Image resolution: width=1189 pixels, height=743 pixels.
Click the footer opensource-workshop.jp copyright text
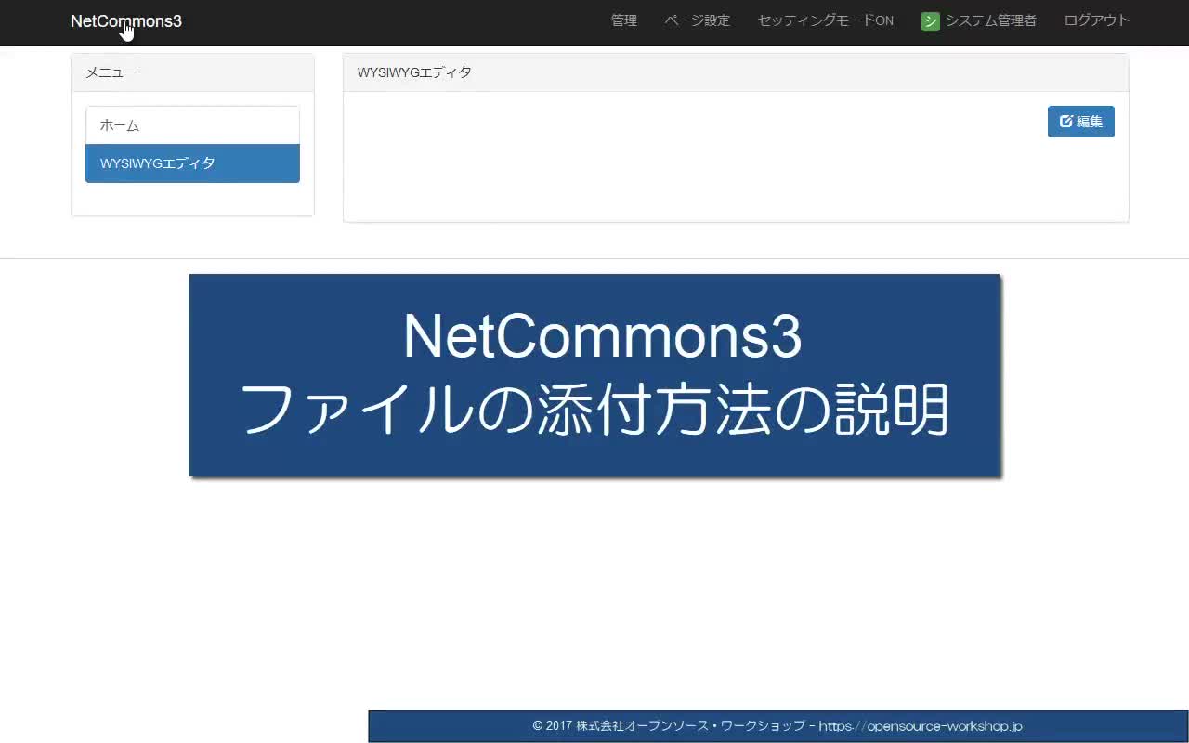click(x=777, y=726)
